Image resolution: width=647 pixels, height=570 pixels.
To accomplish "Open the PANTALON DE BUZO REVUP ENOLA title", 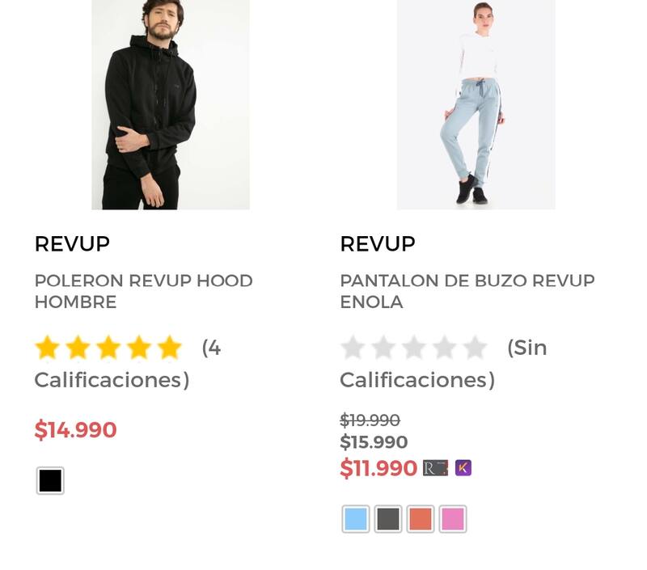I will tap(467, 291).
